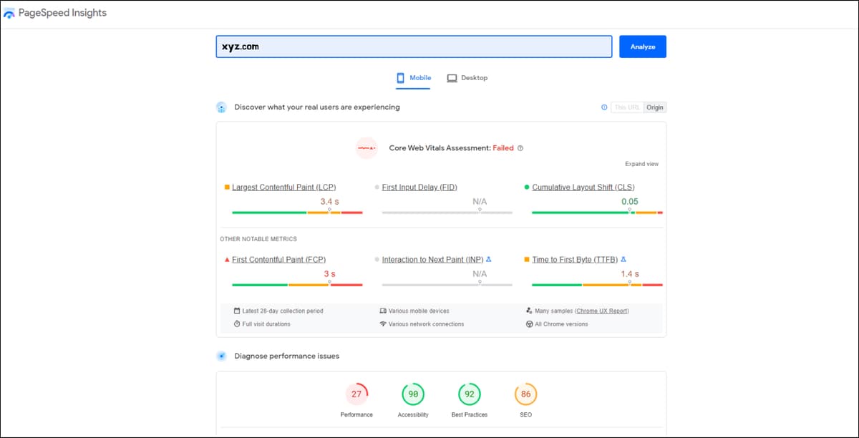Viewport: 859px width, 438px height.
Task: Click the experimental flask icon next to INP
Action: pos(488,260)
